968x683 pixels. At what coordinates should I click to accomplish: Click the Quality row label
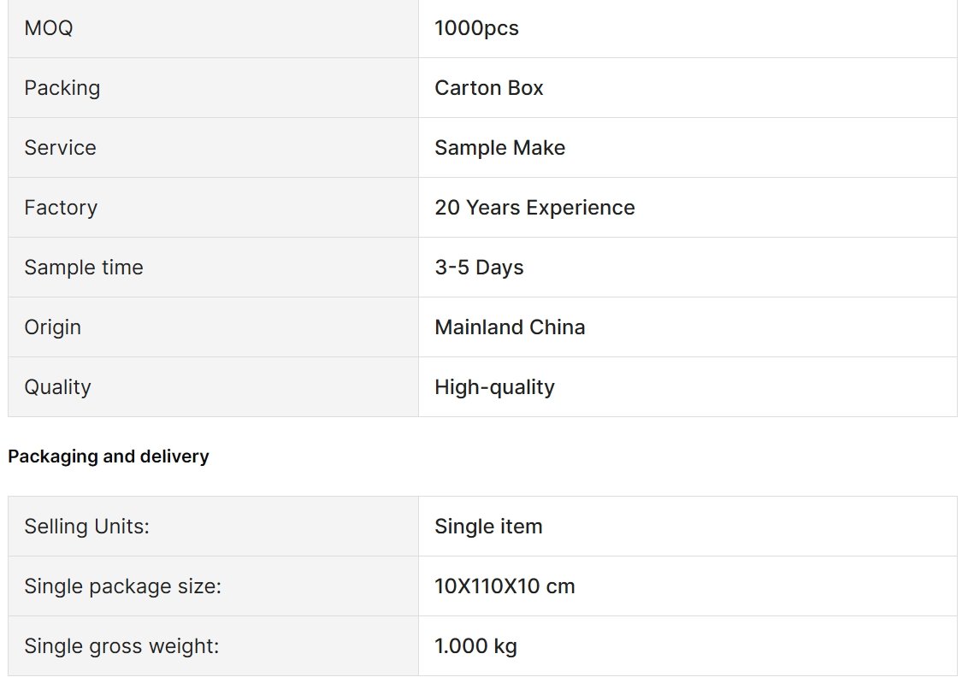click(57, 387)
